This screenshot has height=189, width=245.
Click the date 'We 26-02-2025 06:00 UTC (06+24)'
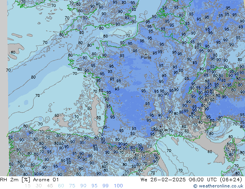click(191, 180)
